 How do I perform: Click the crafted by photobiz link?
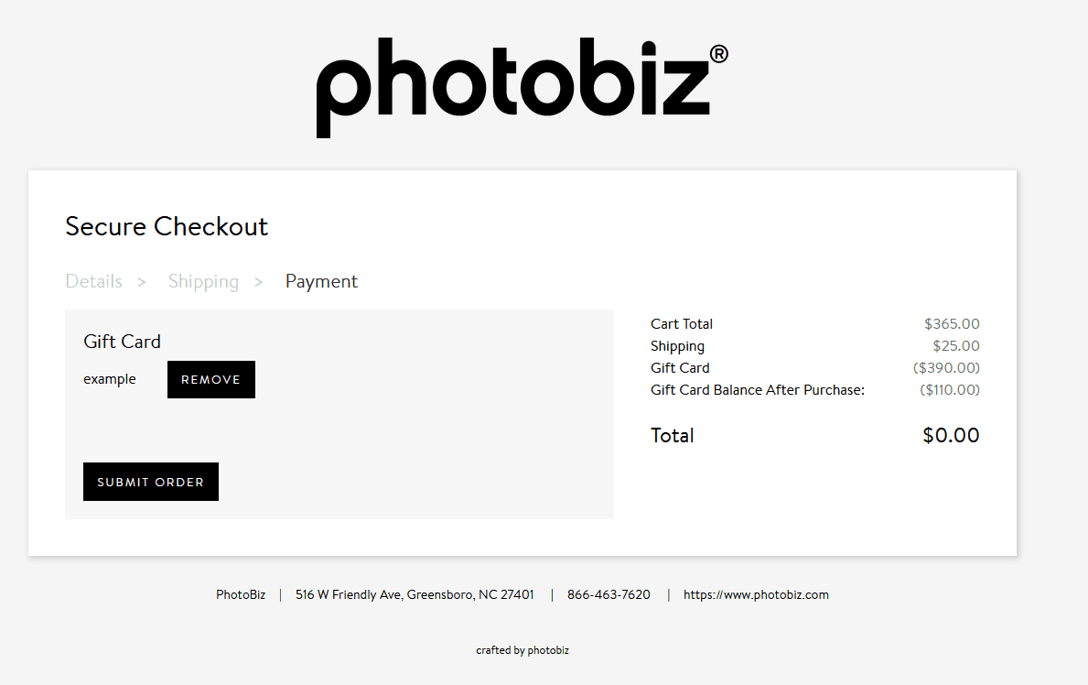tap(522, 650)
